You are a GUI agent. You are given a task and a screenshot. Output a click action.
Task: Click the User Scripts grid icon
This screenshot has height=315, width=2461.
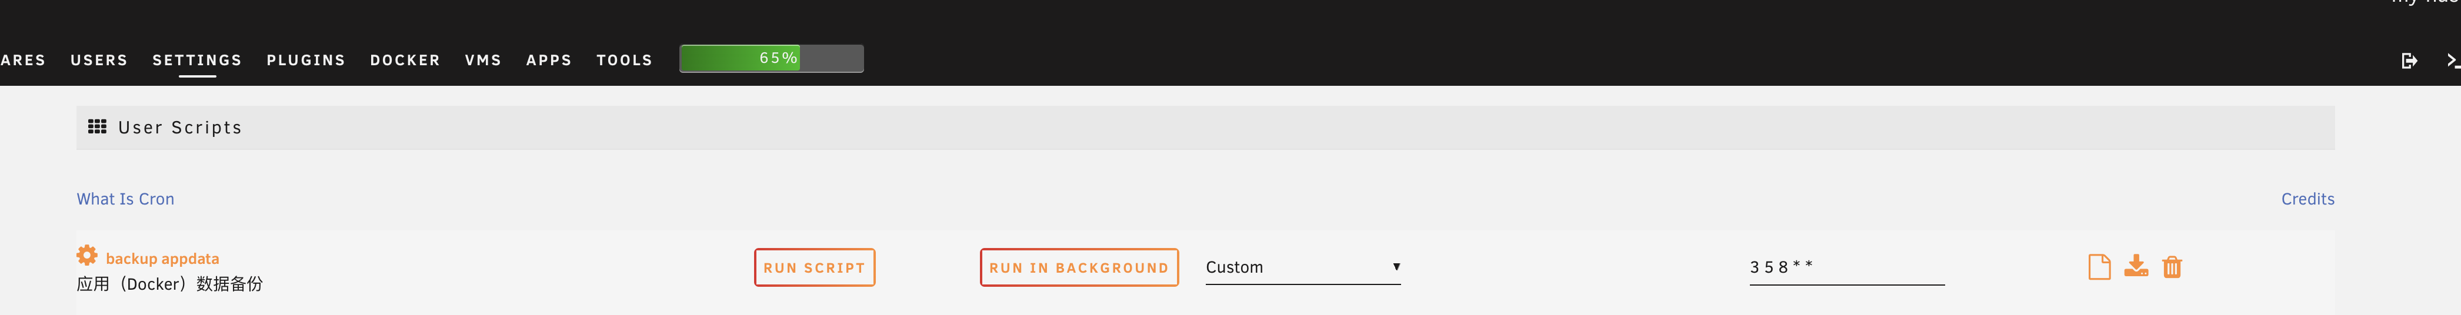pos(98,127)
